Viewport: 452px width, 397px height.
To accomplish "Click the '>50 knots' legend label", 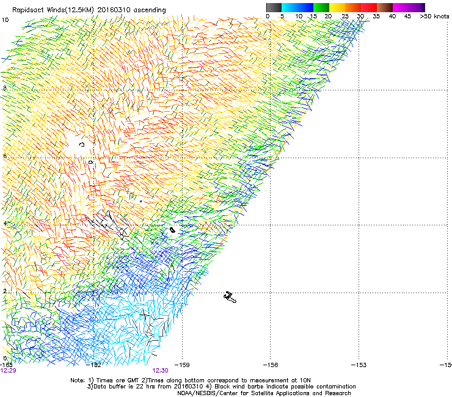I will pos(434,16).
